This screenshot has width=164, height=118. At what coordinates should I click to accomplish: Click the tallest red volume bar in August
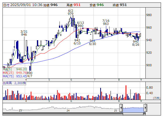pos(126,92)
